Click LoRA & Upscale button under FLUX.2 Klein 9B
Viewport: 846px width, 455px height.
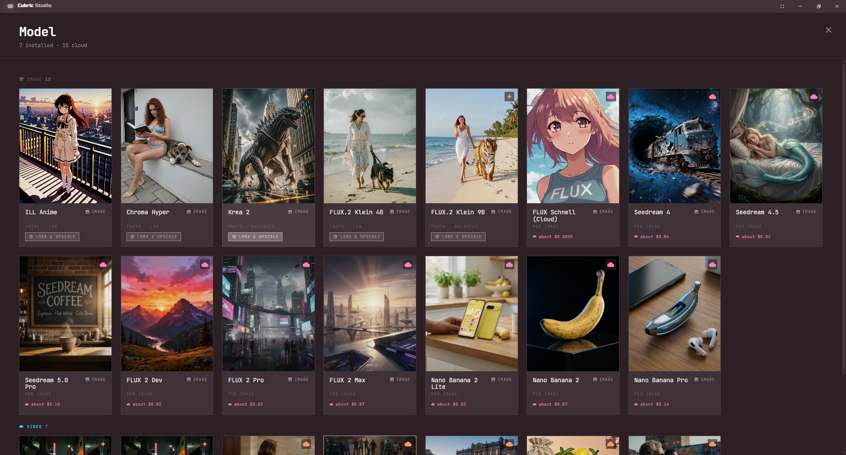point(458,237)
